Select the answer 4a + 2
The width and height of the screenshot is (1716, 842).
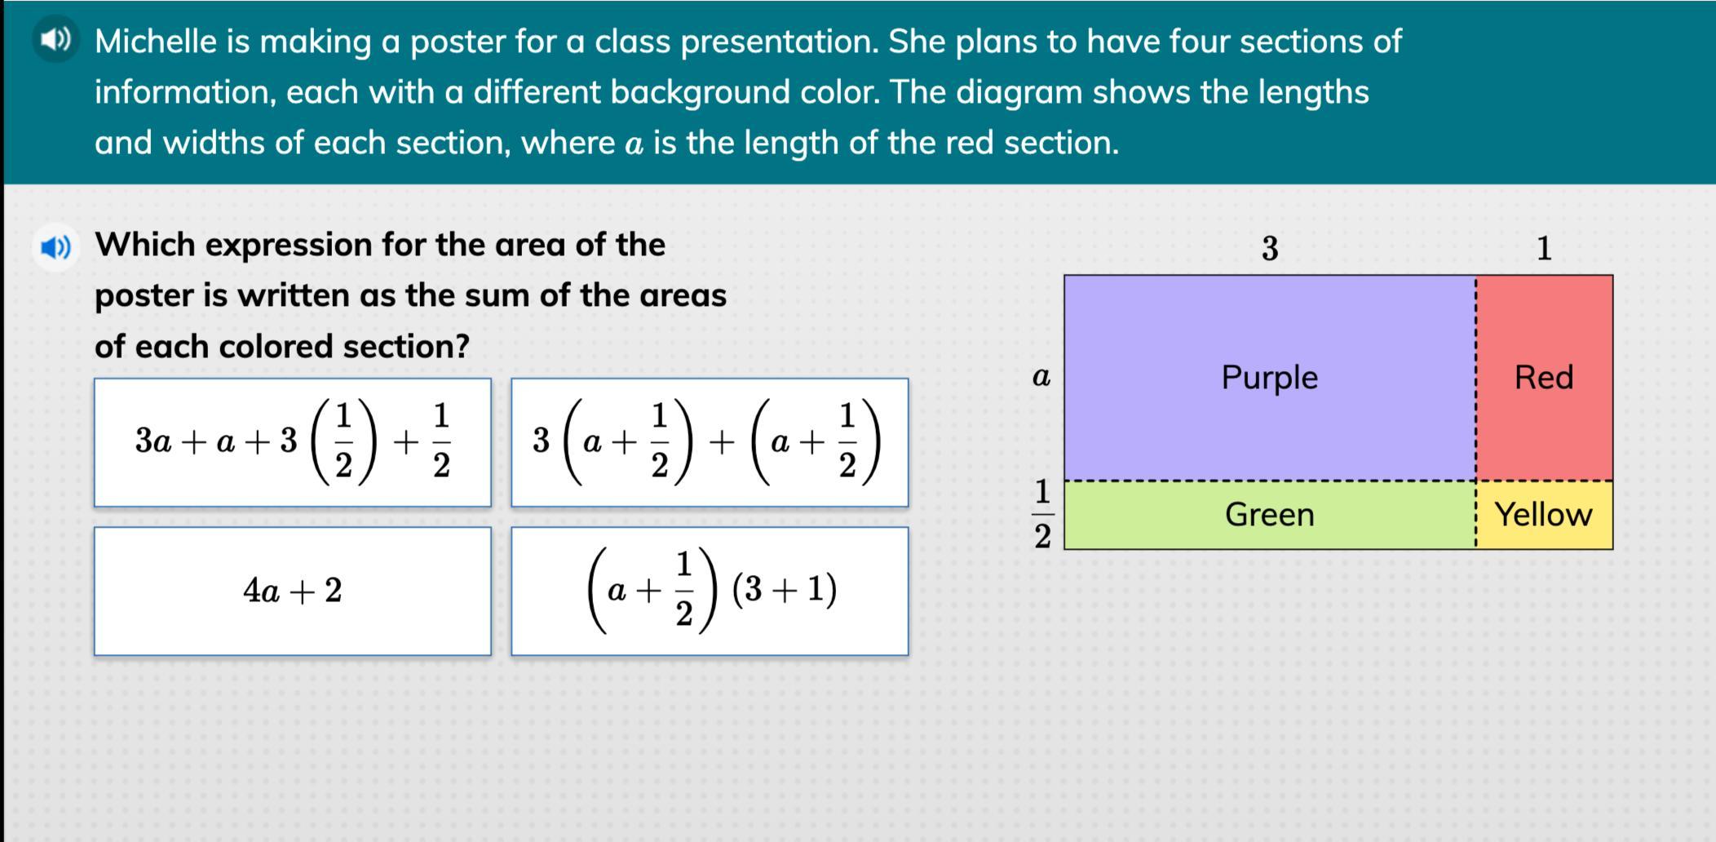292,591
